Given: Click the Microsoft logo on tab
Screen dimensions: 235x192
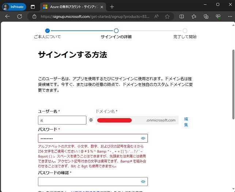Looking at the screenshot, I should tap(45, 7).
